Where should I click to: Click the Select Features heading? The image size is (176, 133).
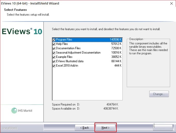(15, 10)
